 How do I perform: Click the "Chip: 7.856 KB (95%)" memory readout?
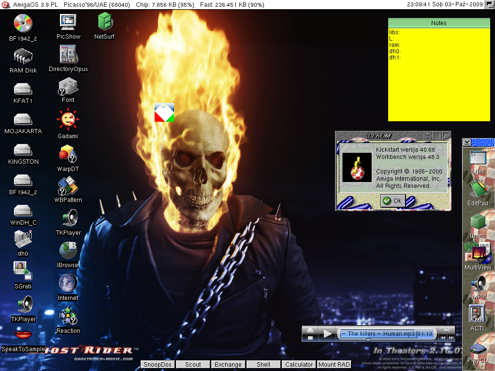pyautogui.click(x=165, y=5)
